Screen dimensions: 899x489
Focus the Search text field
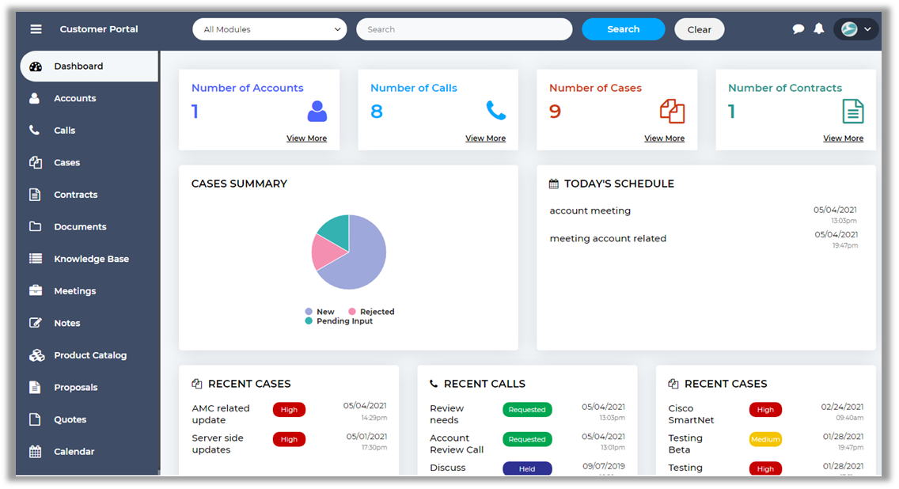tap(464, 29)
